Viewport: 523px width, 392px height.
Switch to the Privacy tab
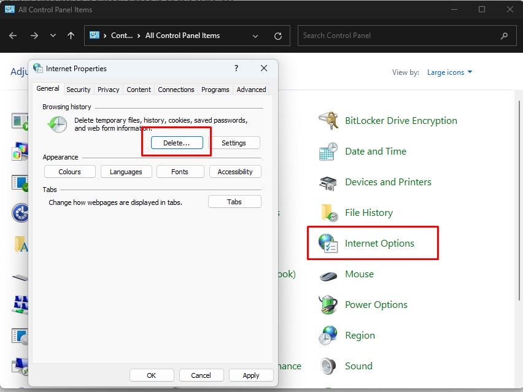click(109, 90)
